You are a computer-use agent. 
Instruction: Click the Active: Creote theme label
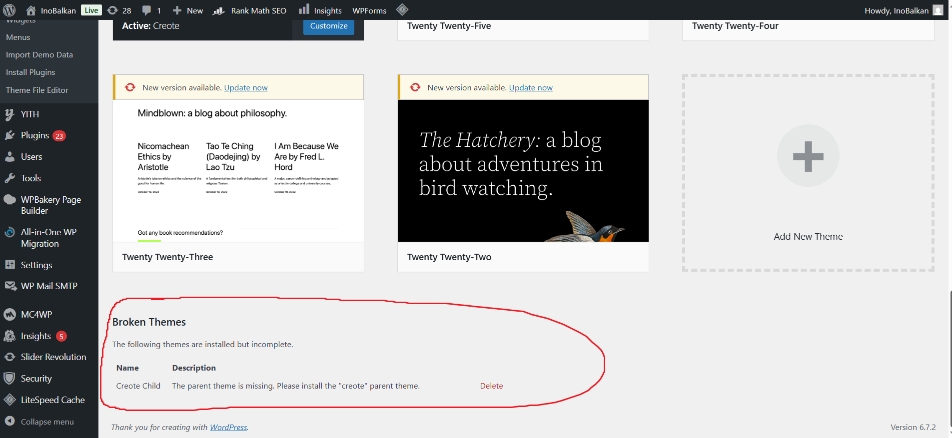click(150, 26)
